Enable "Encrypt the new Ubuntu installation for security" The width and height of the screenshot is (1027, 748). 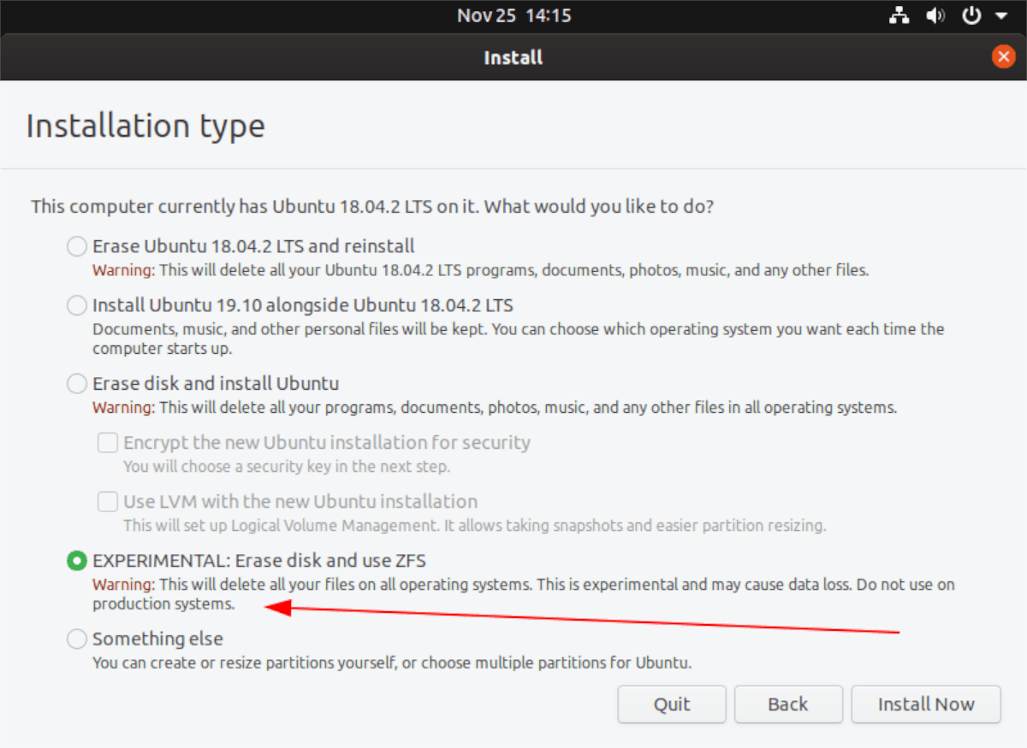click(107, 442)
